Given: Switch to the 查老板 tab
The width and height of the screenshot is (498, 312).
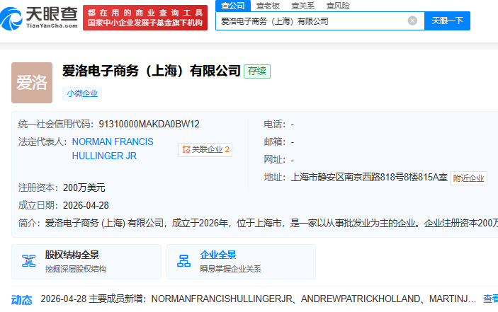Looking at the screenshot, I should pos(268,6).
